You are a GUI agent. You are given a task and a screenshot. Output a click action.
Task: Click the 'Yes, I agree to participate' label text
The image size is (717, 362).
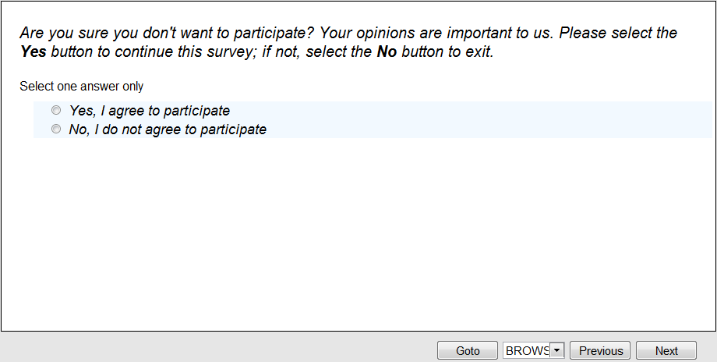click(x=149, y=111)
